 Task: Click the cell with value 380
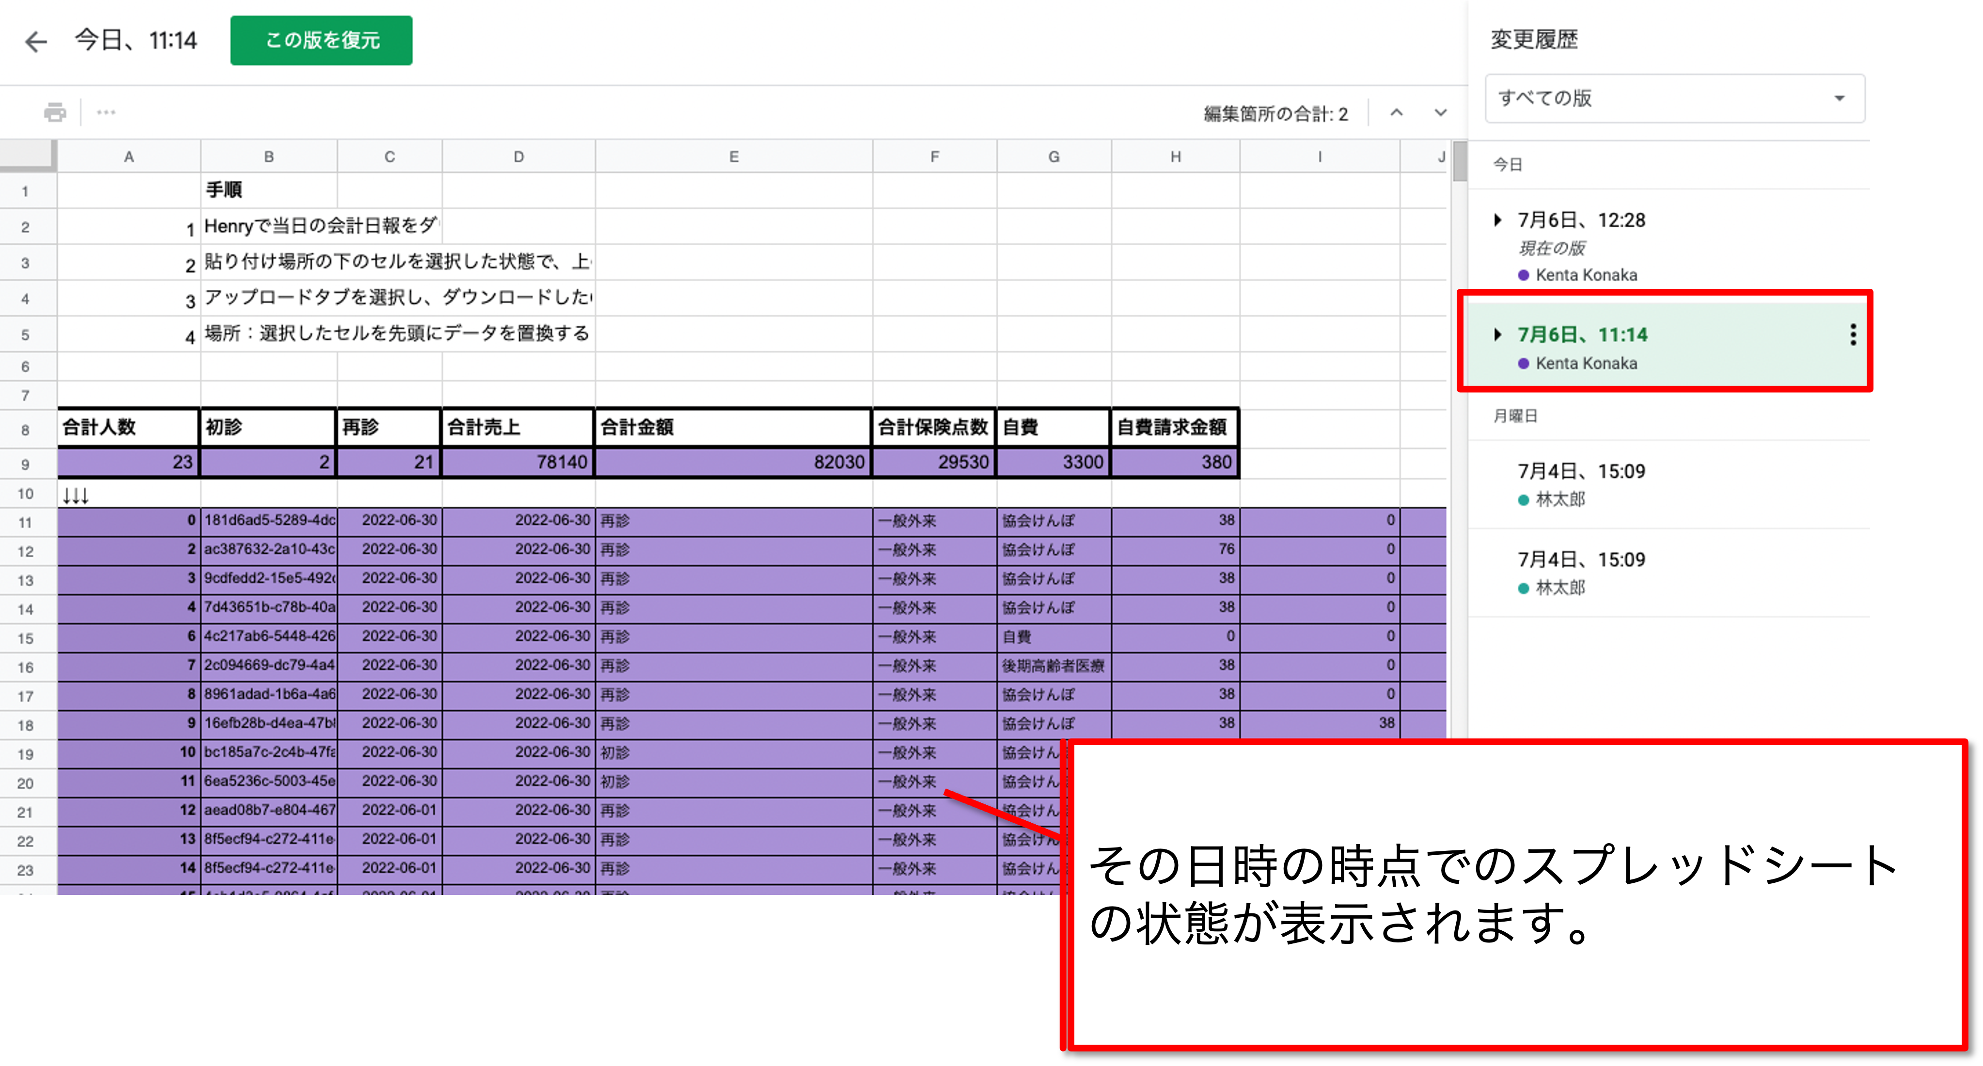[1176, 463]
